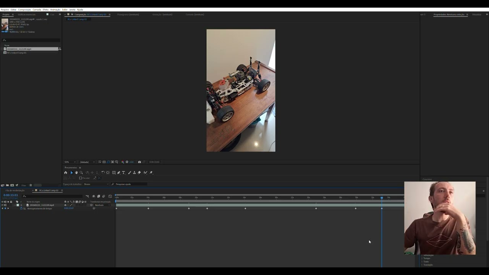Select the Rectangle shape tool

[x=114, y=173]
